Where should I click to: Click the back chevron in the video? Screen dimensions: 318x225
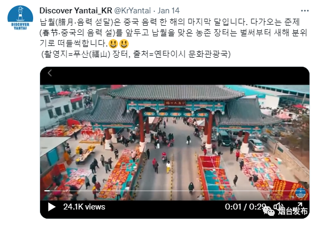50,73
